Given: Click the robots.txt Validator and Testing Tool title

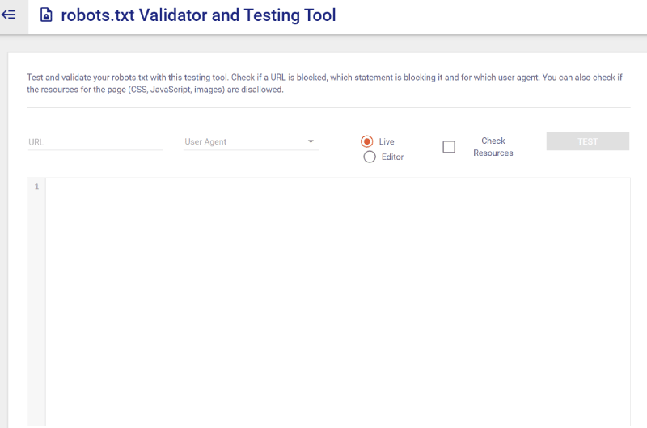Looking at the screenshot, I should click(198, 15).
